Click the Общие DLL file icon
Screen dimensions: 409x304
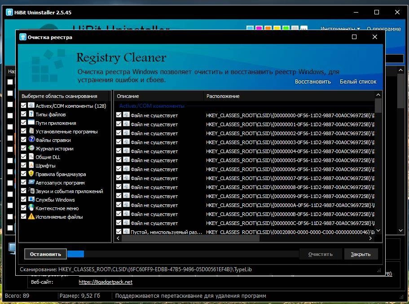[31, 157]
